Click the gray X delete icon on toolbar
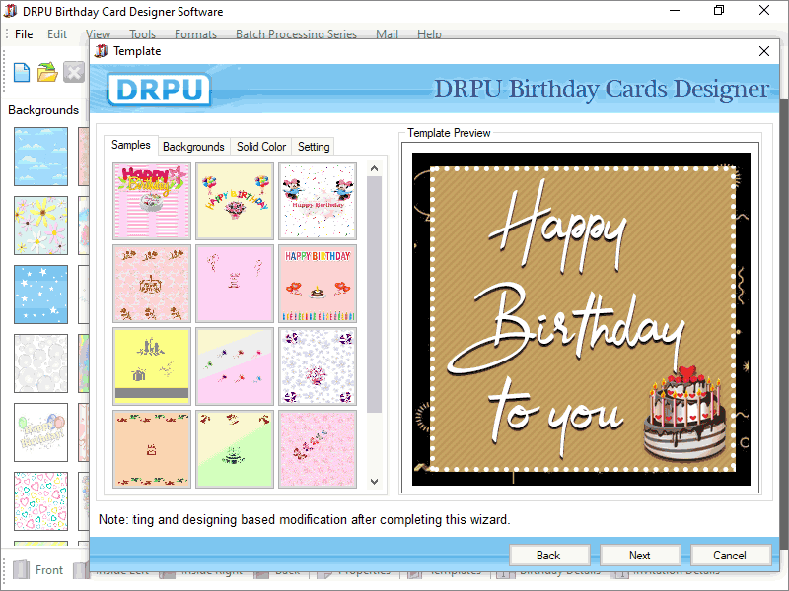 [74, 72]
